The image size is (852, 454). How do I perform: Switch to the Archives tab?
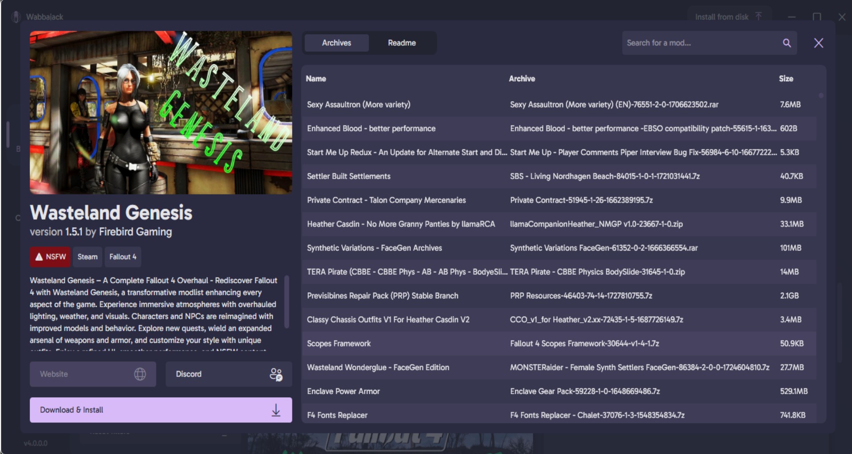click(x=336, y=43)
